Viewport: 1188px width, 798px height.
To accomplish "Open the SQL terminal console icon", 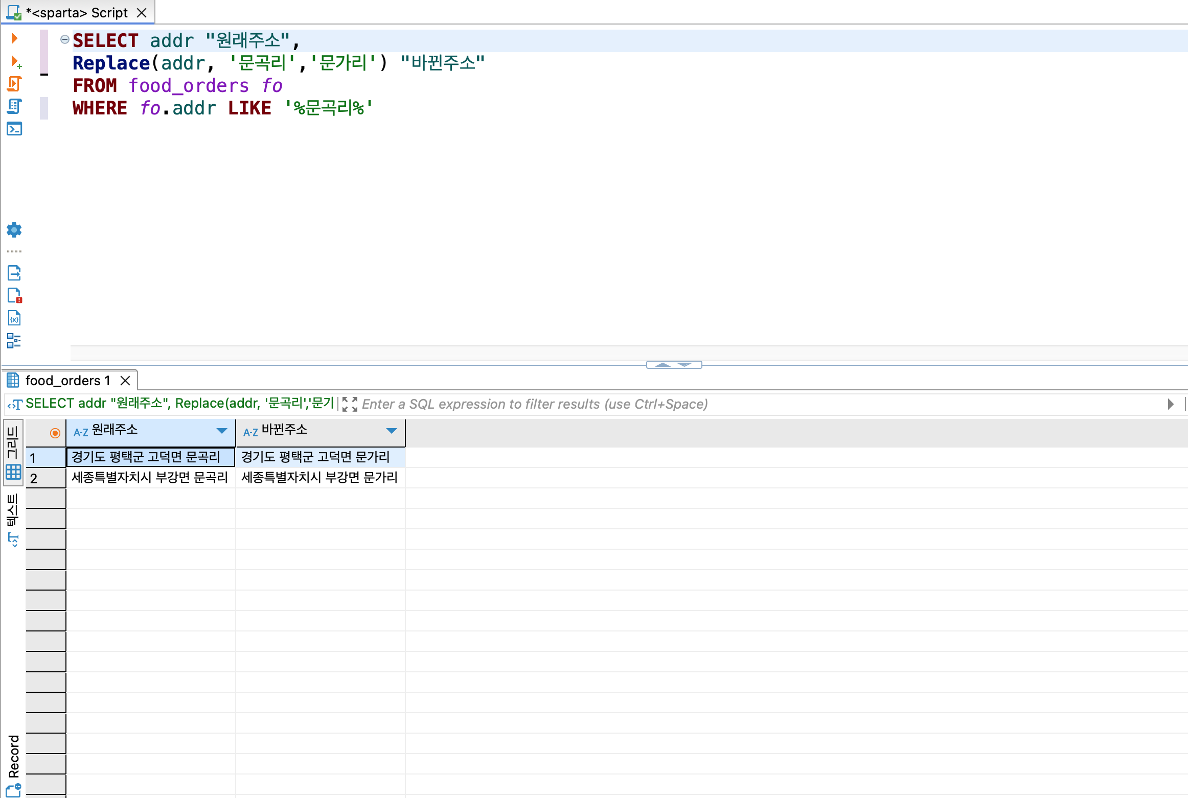I will tap(14, 129).
